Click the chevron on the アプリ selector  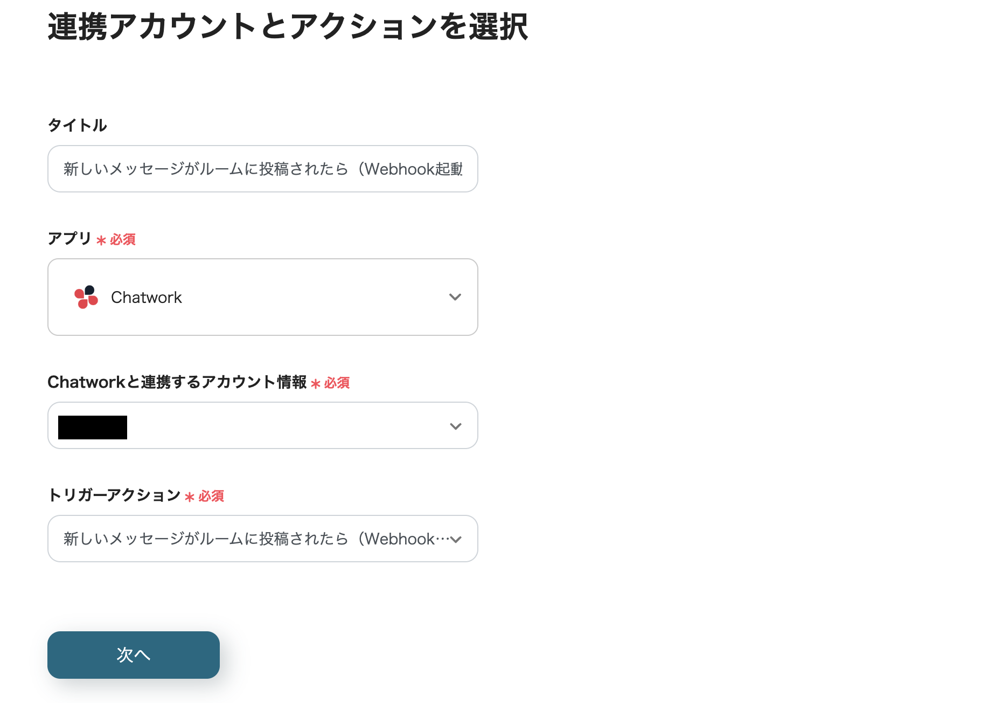[x=455, y=297]
